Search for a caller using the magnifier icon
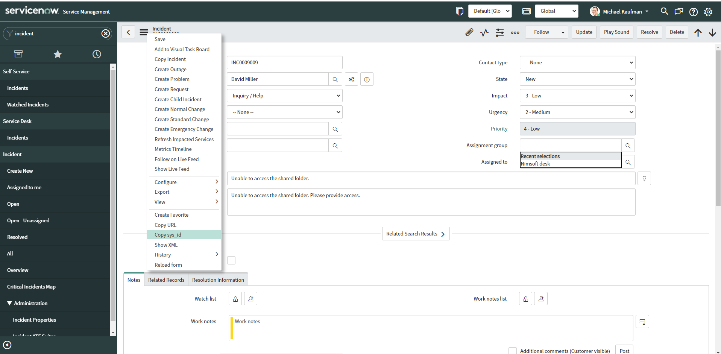Image resolution: width=721 pixels, height=354 pixels. click(335, 79)
